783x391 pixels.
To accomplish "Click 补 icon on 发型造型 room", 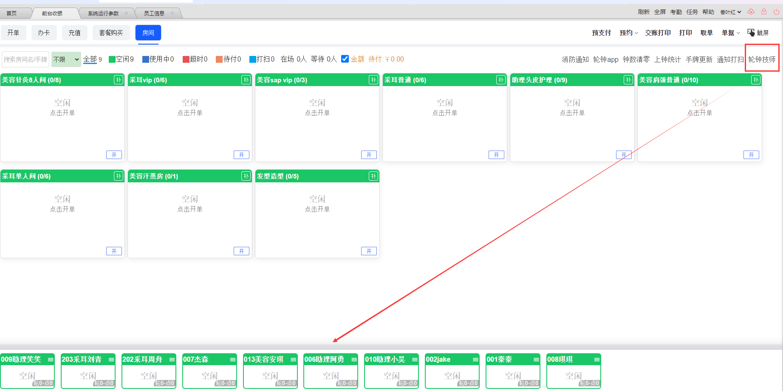I will [x=373, y=176].
